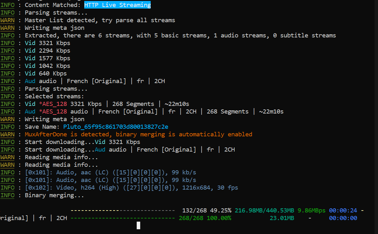This screenshot has width=378, height=234.
Task: Click 'Aud audio | French [Original] | fr | 2CH' list row
Action: pos(95,81)
